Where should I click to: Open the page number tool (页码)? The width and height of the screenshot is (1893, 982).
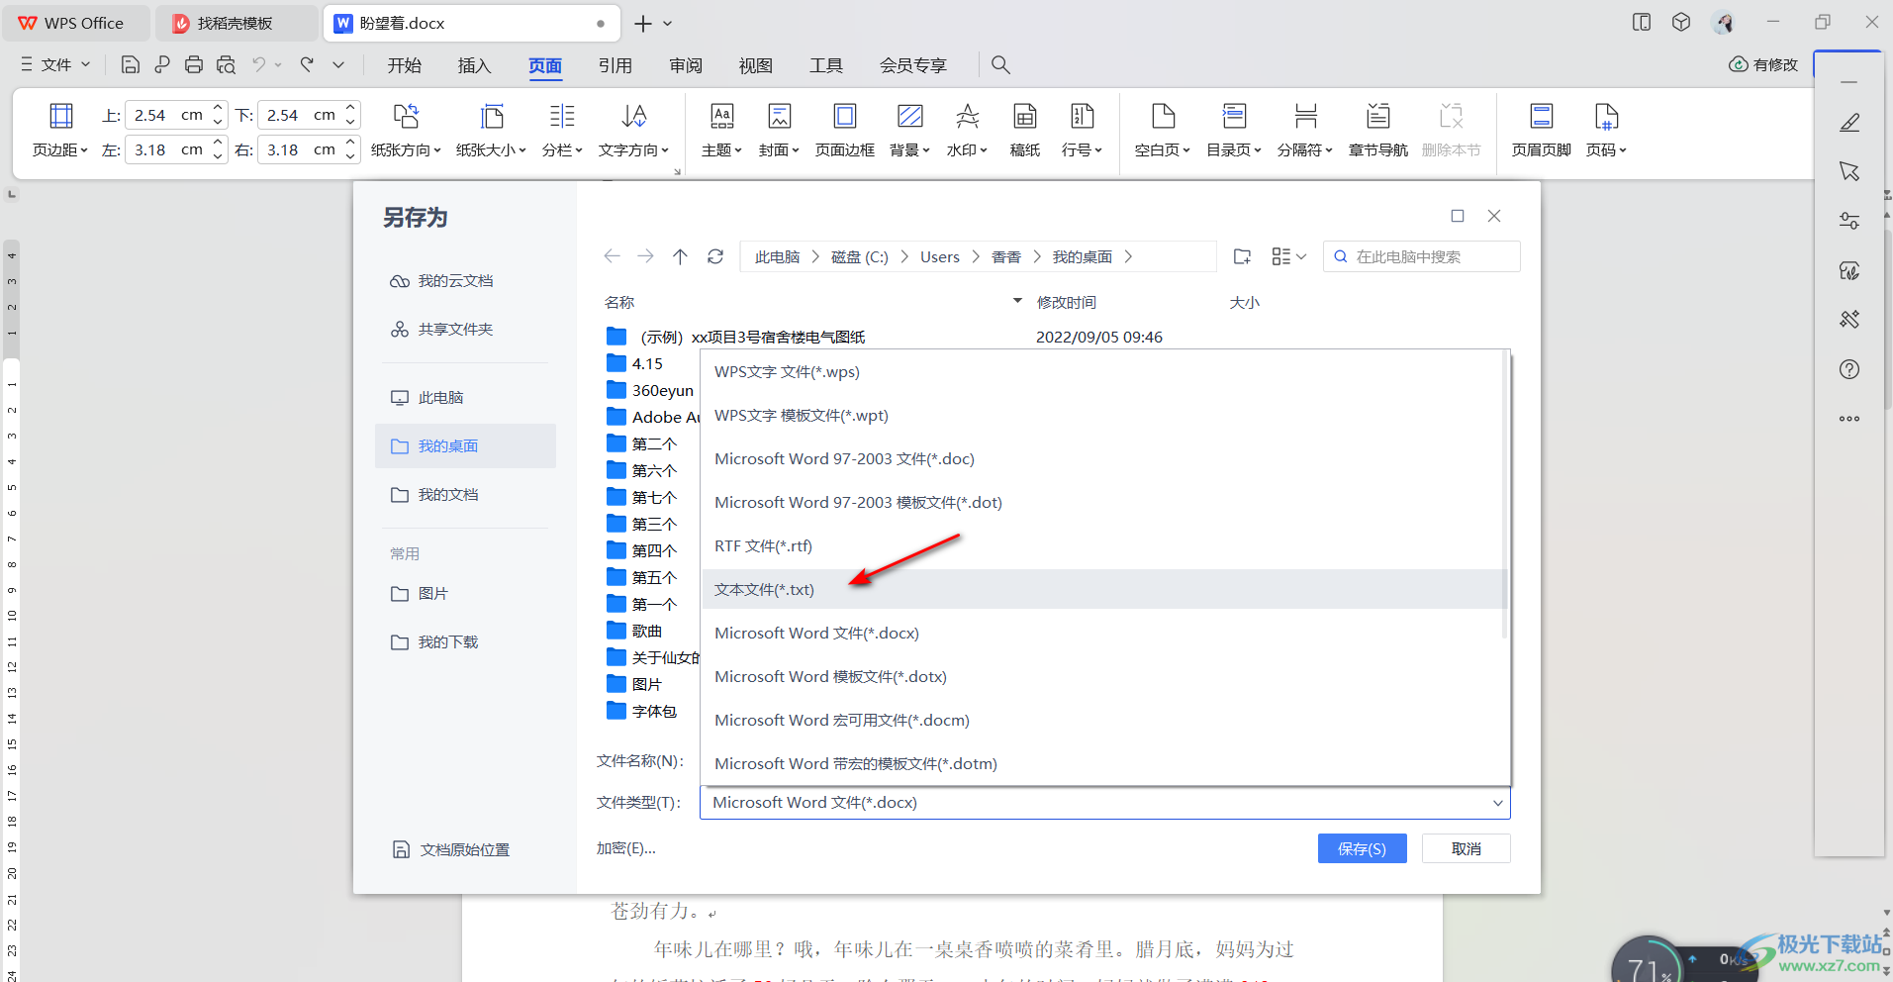(x=1606, y=130)
